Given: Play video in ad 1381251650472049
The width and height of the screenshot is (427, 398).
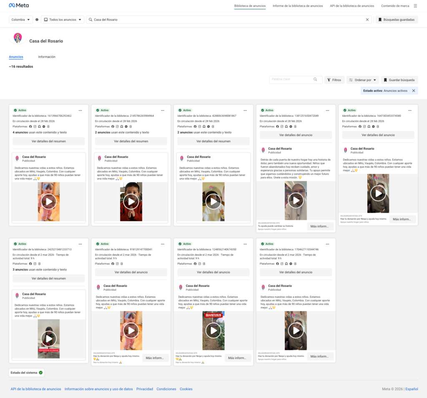Looking at the screenshot, I should [x=296, y=201].
